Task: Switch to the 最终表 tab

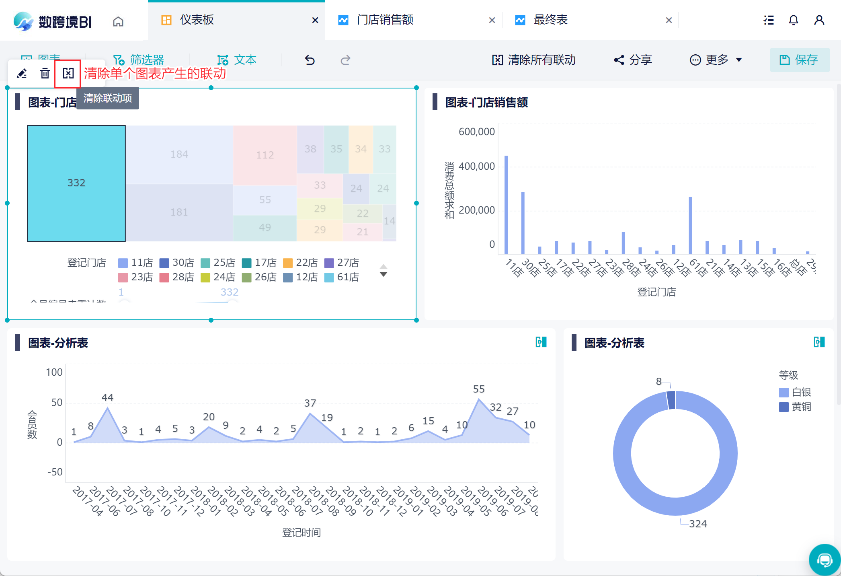Action: [x=550, y=20]
